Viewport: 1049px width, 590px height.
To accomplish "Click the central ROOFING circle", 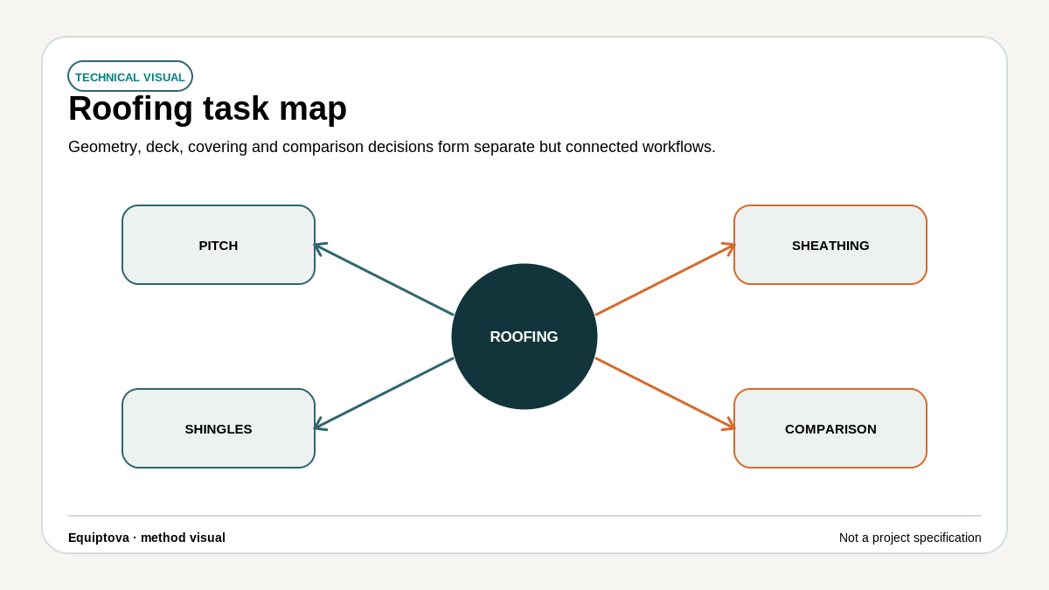I will point(524,337).
